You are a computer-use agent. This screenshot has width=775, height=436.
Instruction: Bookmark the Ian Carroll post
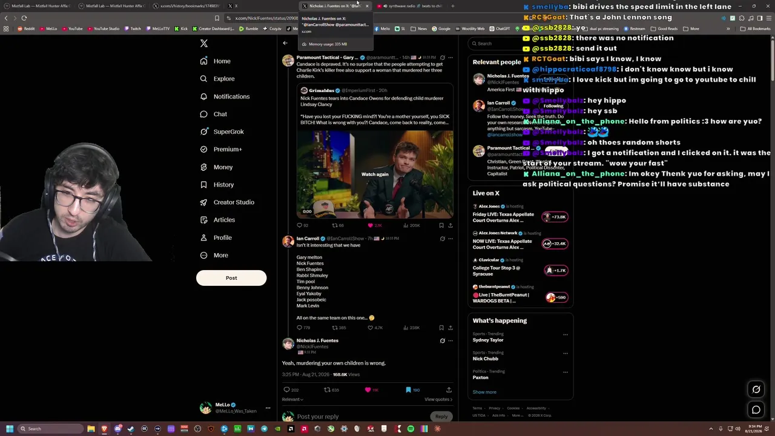[441, 328]
